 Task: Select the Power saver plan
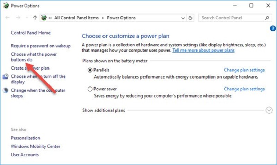90,89
